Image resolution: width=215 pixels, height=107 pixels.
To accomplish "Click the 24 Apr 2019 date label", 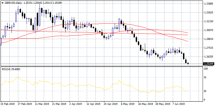I will pyautogui.click(x=110, y=104).
